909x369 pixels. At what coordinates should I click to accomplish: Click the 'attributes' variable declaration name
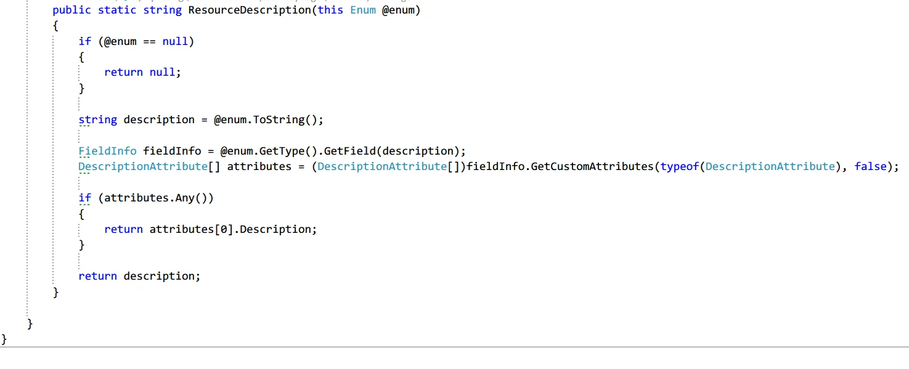[259, 166]
